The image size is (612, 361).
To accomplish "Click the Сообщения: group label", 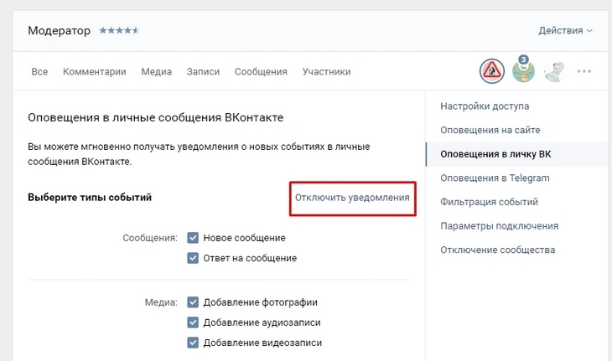I will pos(150,238).
